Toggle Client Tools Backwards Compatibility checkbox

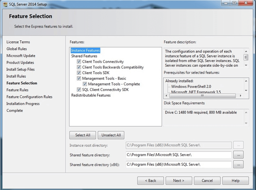pos(79,67)
